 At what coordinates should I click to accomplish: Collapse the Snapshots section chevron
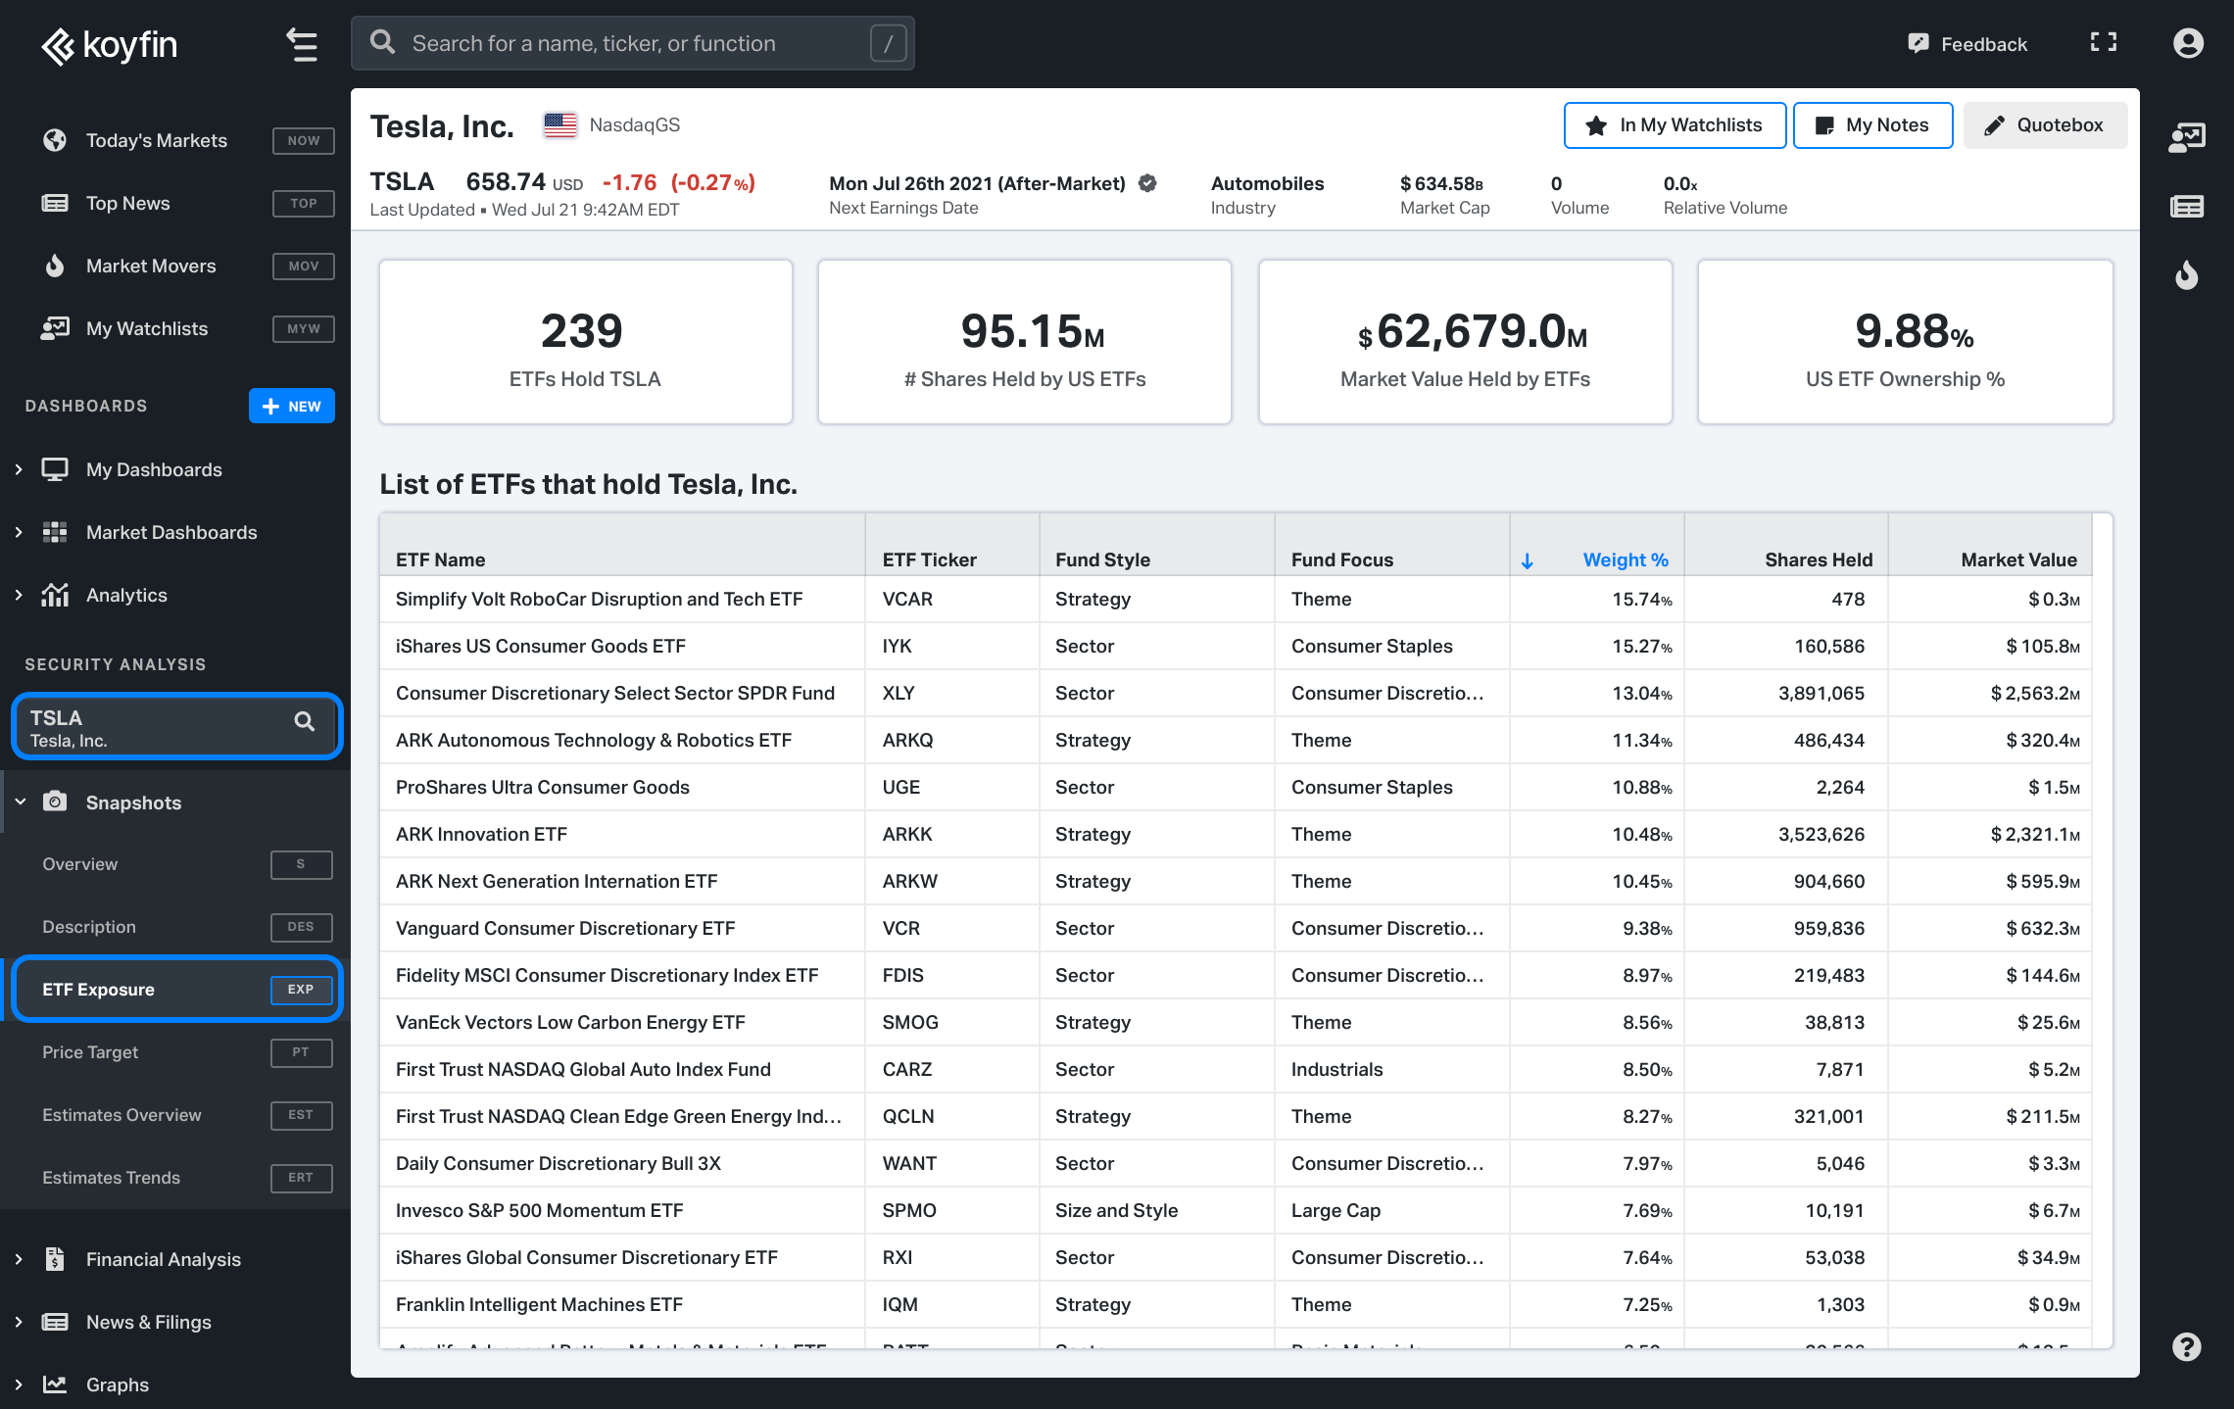[20, 802]
